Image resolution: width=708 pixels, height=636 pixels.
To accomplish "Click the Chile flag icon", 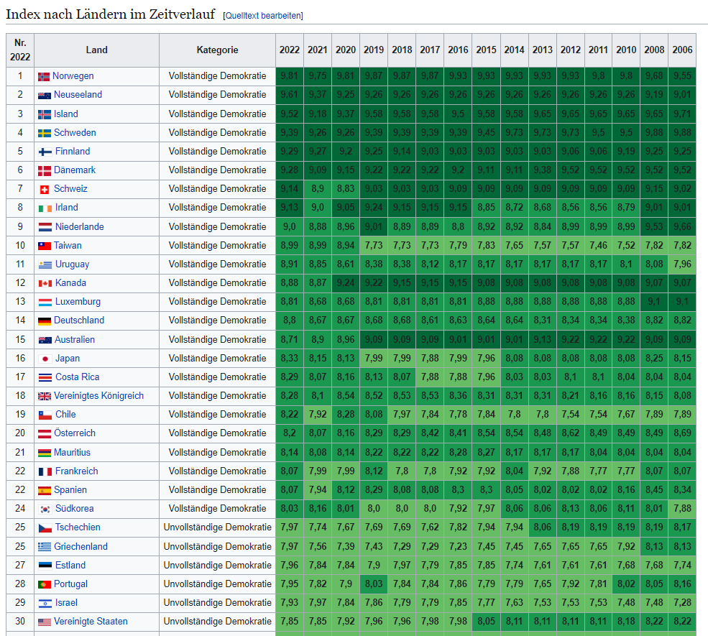I will click(45, 415).
